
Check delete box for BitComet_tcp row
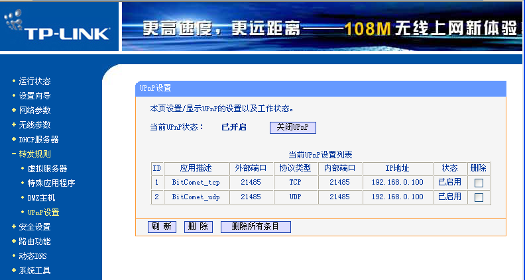coord(479,183)
